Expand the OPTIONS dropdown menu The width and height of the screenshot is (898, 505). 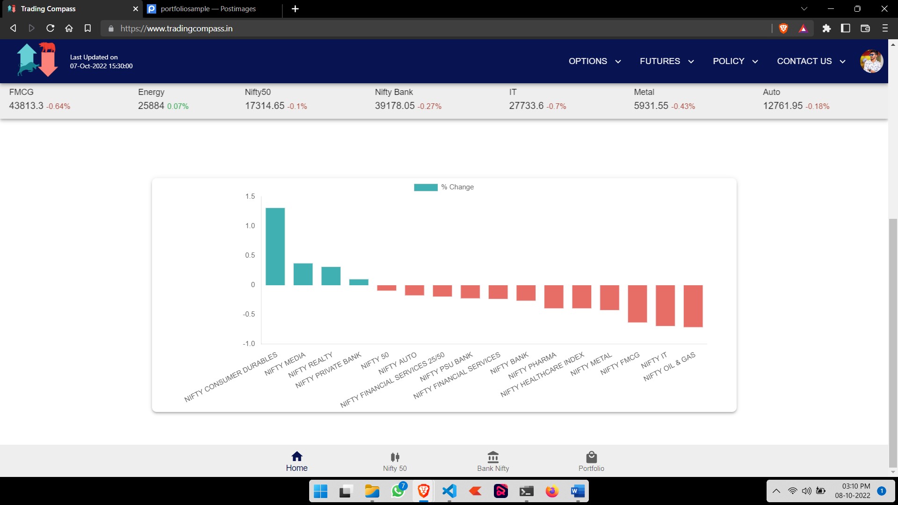[x=594, y=61]
